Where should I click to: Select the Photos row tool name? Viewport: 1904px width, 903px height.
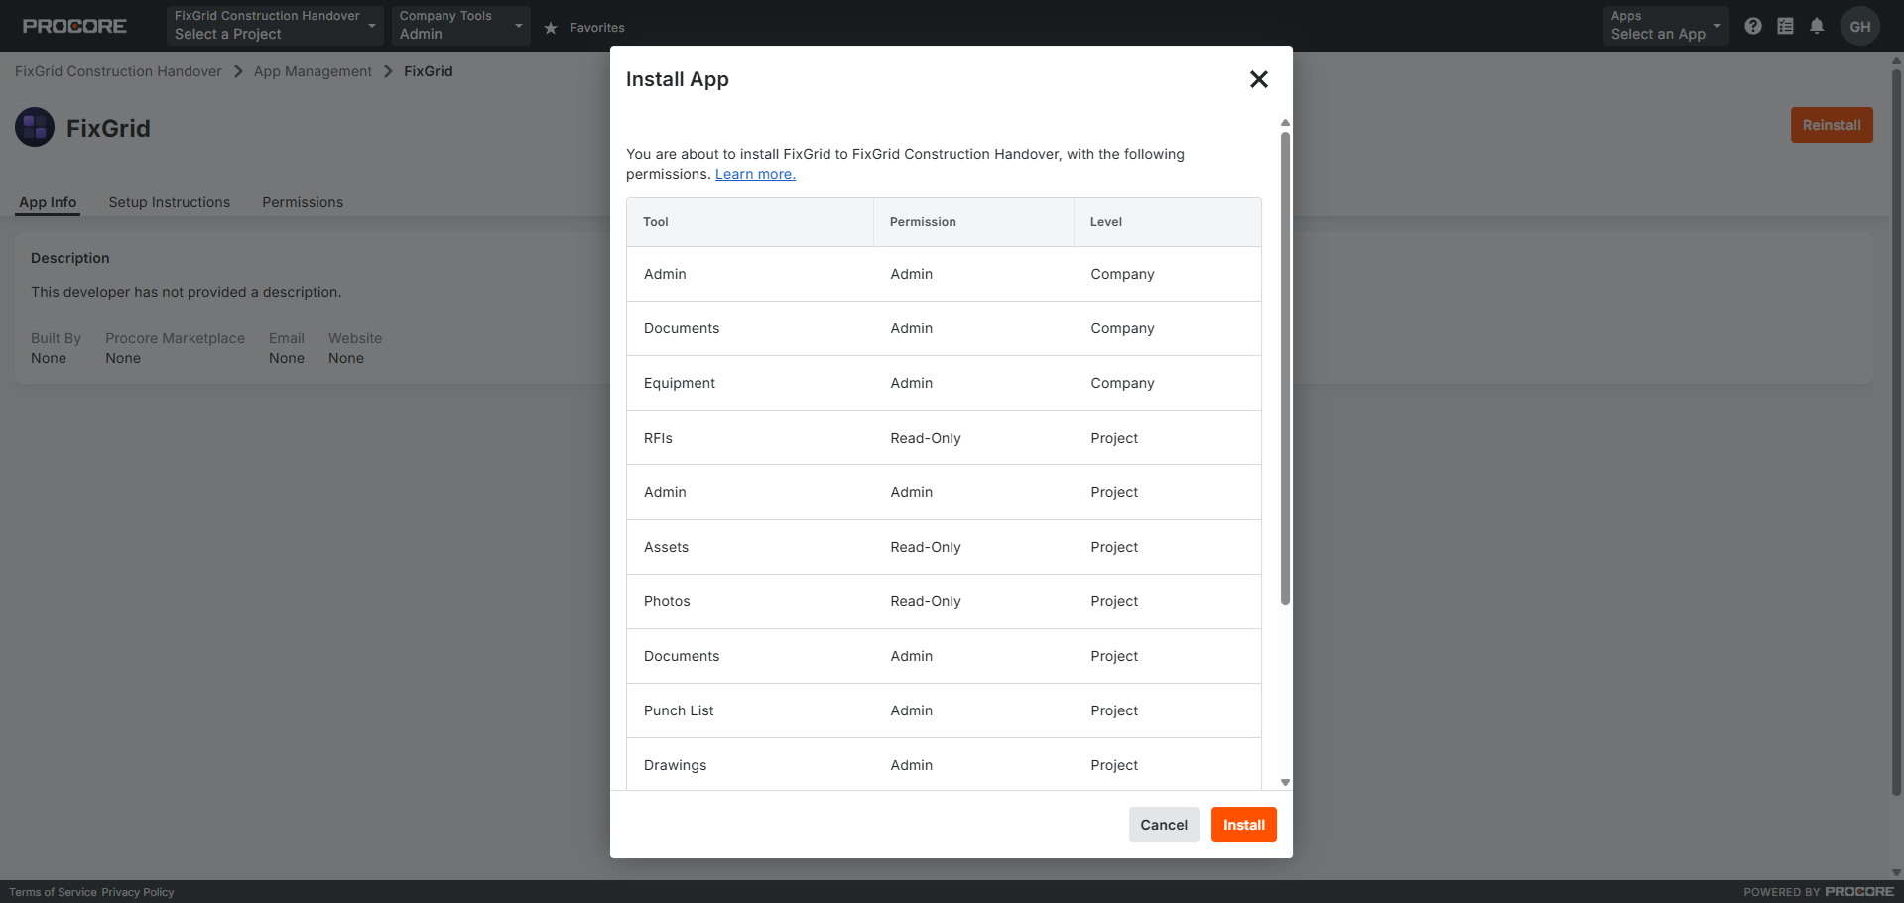667,601
